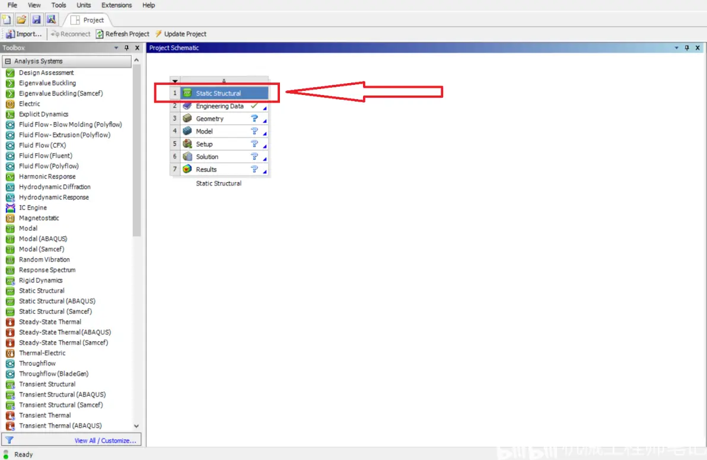Open the Toolbox panel dropdown arrow
This screenshot has height=460, width=707.
point(116,48)
